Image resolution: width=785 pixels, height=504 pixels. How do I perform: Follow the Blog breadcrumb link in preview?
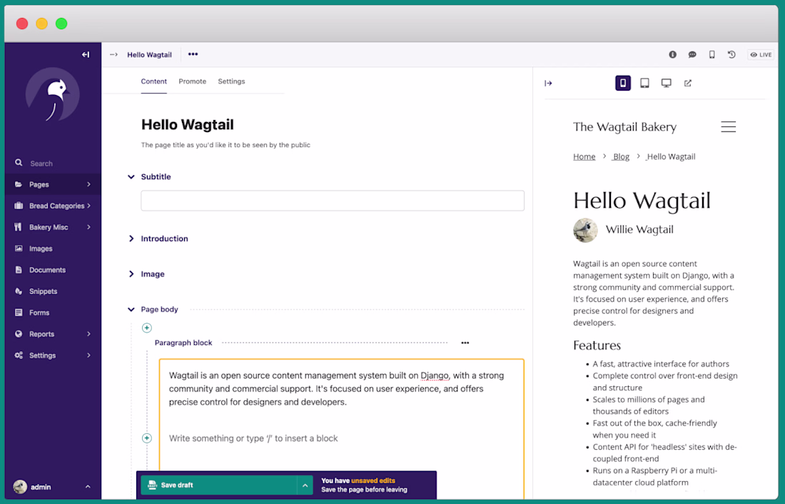pos(622,157)
